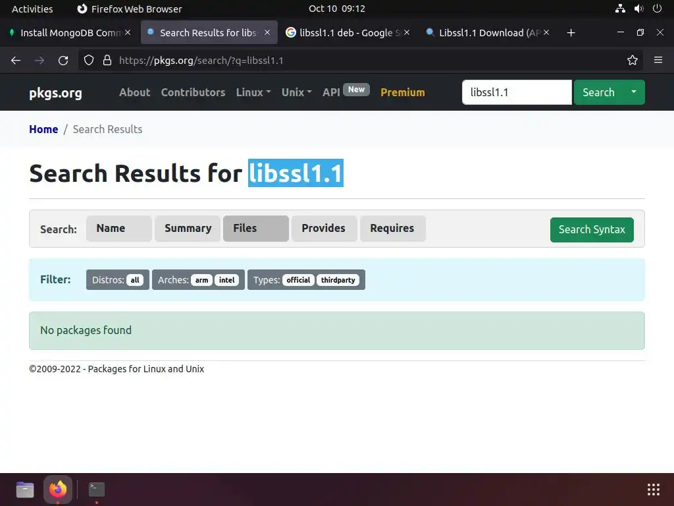The height and width of the screenshot is (506, 674).
Task: Click the Firefox dock icon
Action: (58, 490)
